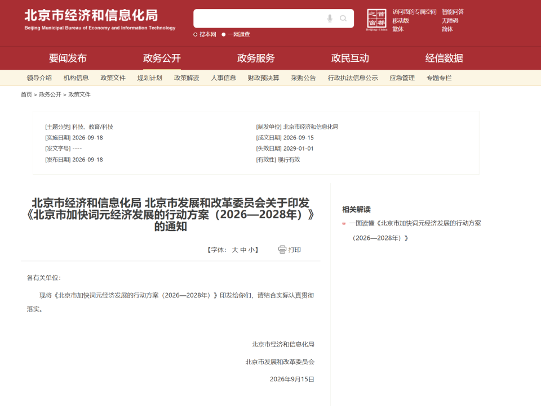Click 发布日期 2026-09-18 field

tap(74, 160)
